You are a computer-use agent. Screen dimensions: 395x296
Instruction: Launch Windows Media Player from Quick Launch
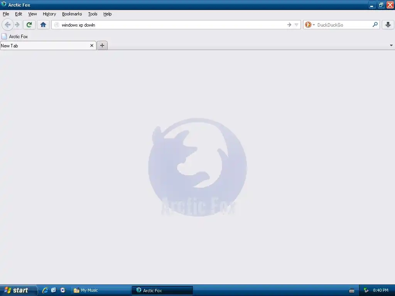(63, 290)
